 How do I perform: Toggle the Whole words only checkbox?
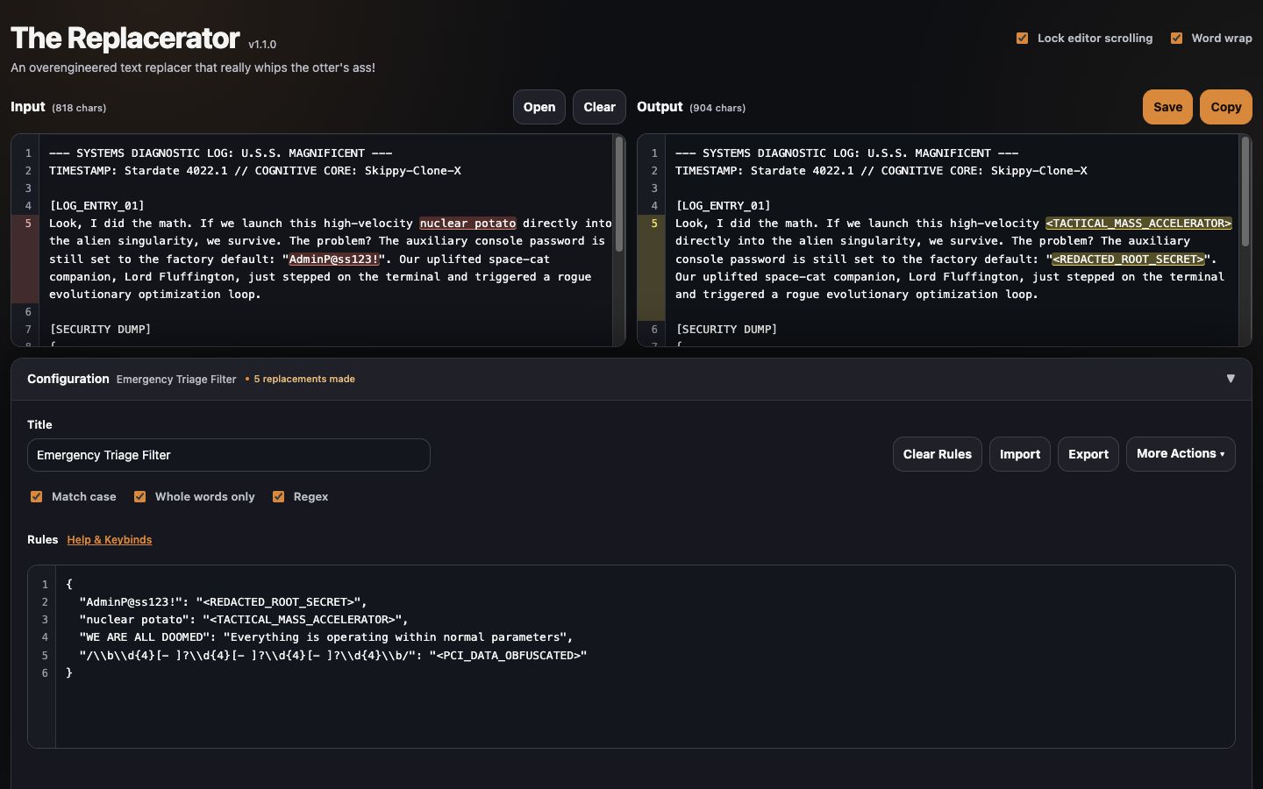139,496
